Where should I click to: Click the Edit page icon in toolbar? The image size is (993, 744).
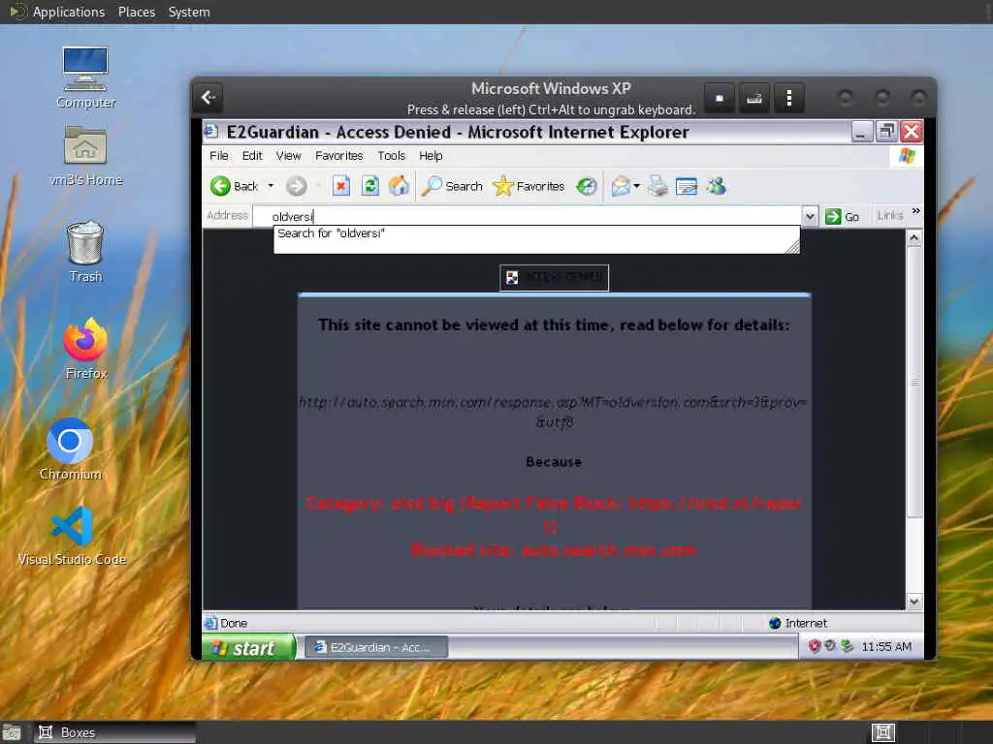pyautogui.click(x=687, y=186)
